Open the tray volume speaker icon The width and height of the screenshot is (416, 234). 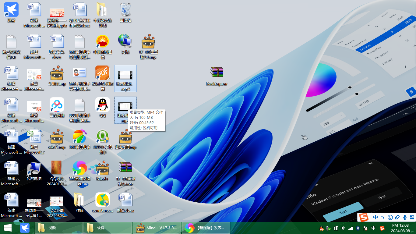point(343,228)
